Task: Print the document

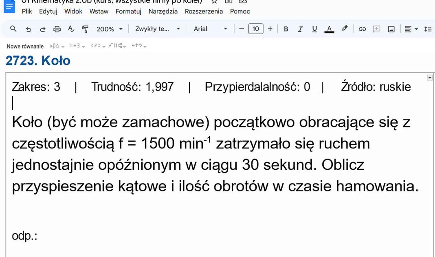Action: pos(57,29)
